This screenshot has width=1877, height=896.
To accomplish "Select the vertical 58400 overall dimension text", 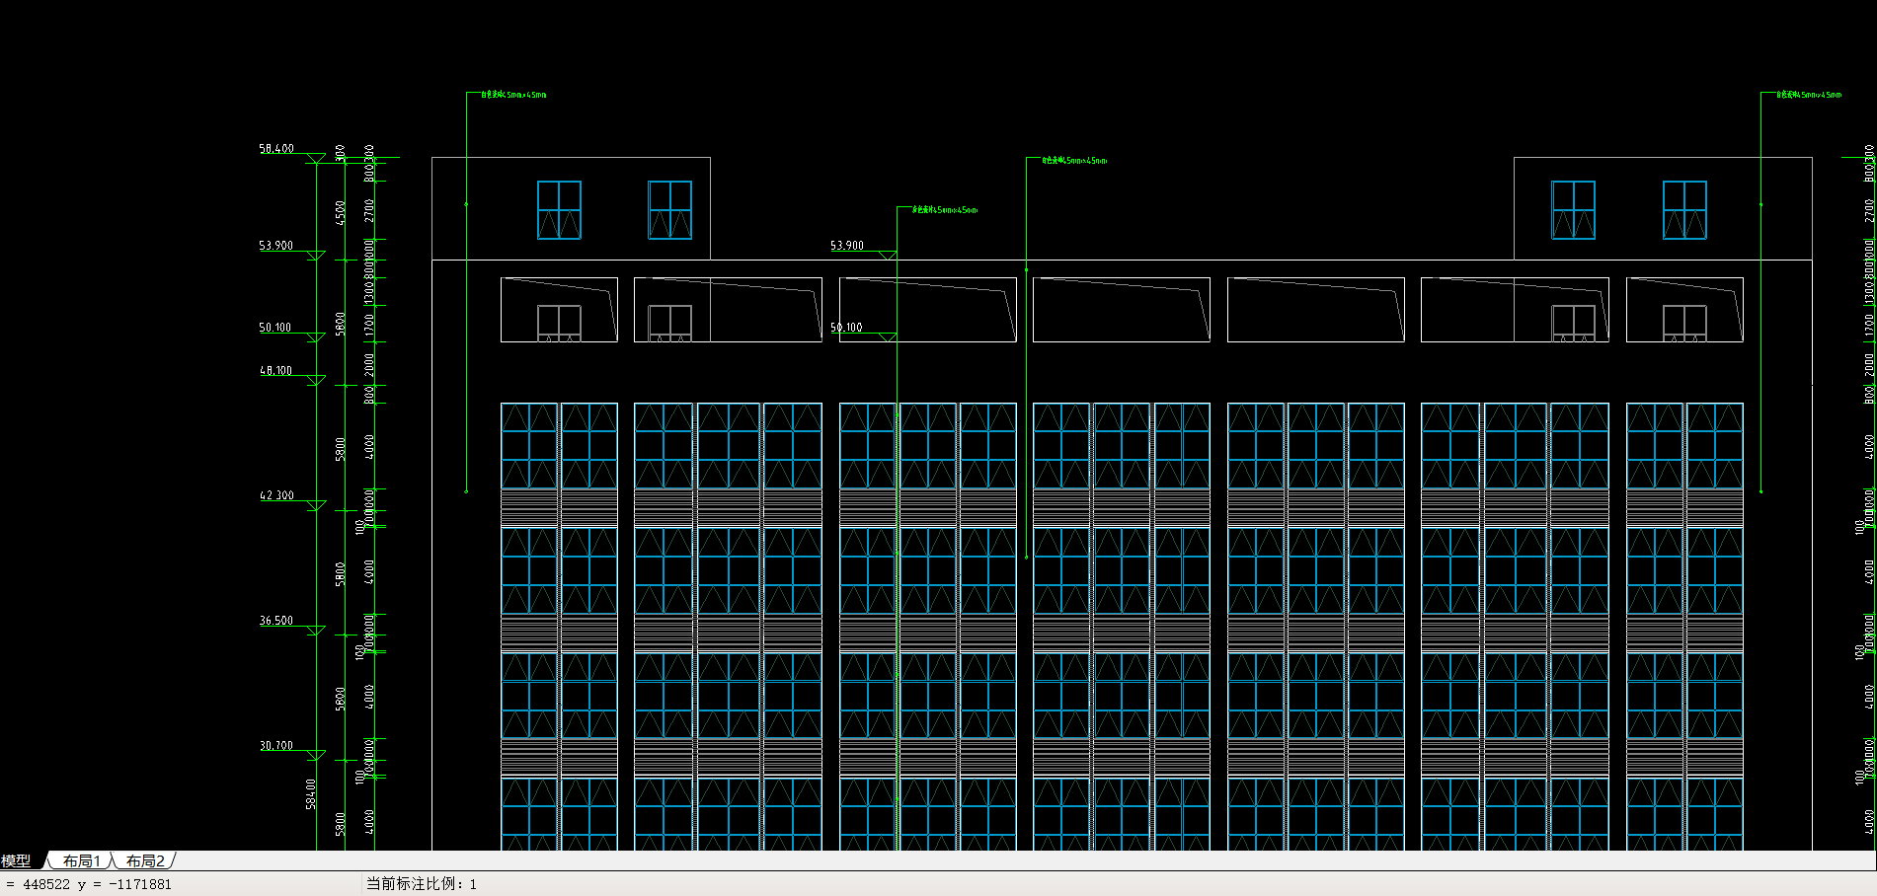I will (311, 794).
